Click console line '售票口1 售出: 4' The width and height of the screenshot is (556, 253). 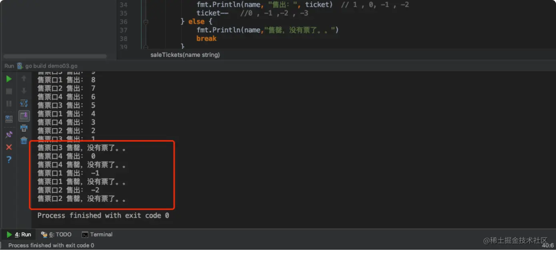tap(66, 114)
